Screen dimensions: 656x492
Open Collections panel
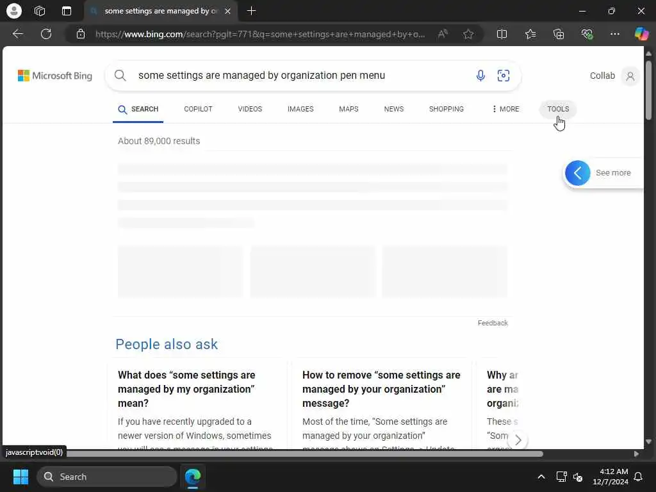(x=559, y=34)
